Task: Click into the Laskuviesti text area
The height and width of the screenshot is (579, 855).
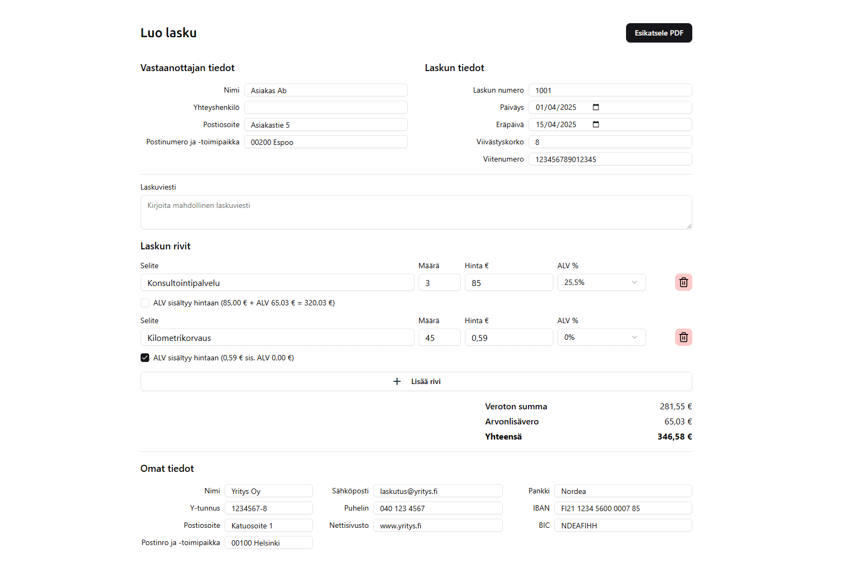Action: (x=416, y=212)
